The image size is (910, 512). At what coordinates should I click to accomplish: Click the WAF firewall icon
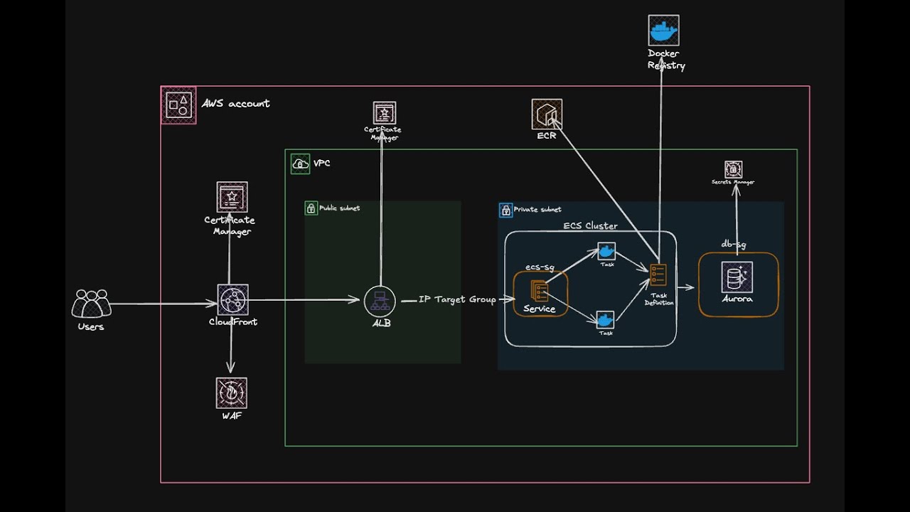coord(232,393)
